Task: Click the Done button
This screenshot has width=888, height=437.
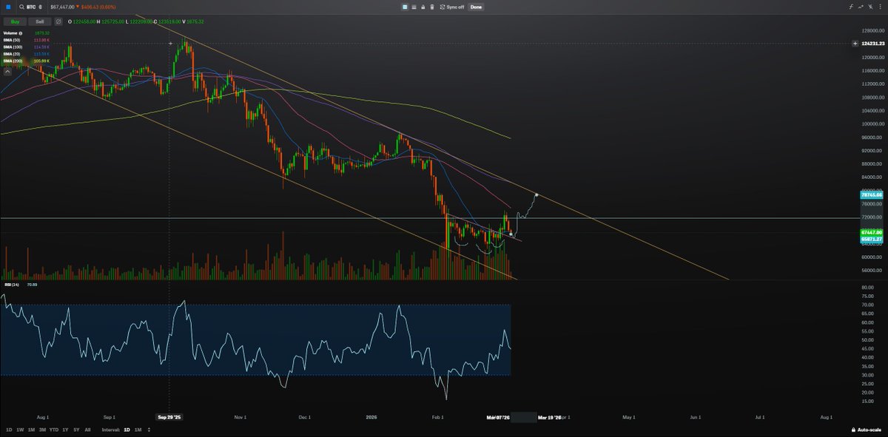Action: click(x=476, y=7)
